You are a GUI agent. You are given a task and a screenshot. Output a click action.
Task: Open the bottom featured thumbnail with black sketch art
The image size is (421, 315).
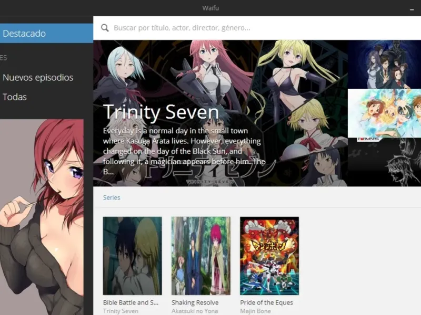coord(385,162)
